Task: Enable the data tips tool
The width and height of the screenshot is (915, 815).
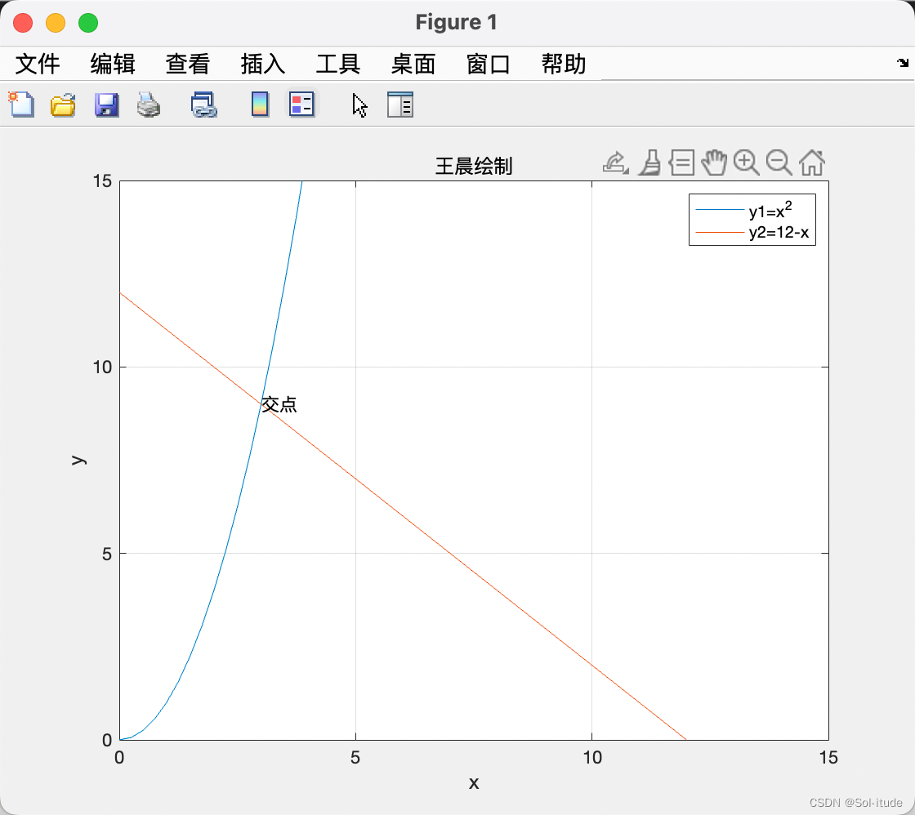Action: pyautogui.click(x=681, y=163)
